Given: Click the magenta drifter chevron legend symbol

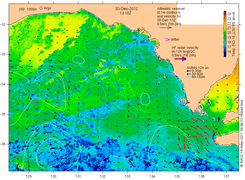Looking at the screenshot, I should click(167, 40).
